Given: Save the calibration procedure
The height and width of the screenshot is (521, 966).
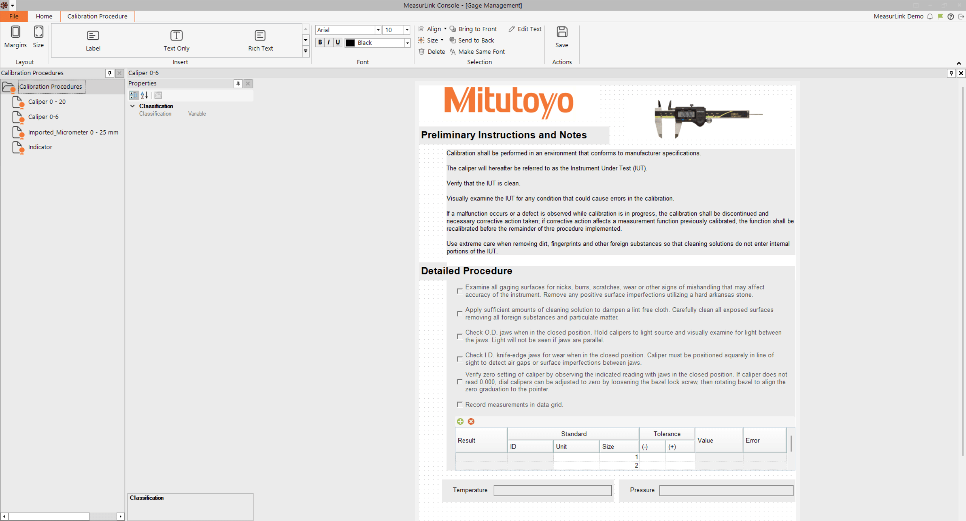Looking at the screenshot, I should click(562, 37).
